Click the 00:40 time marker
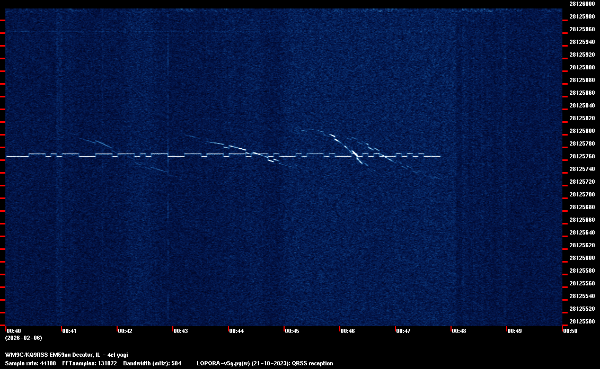600x369 pixels. [14, 331]
